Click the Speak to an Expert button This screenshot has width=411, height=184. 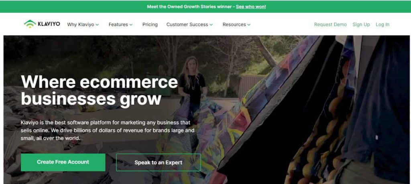pos(158,162)
